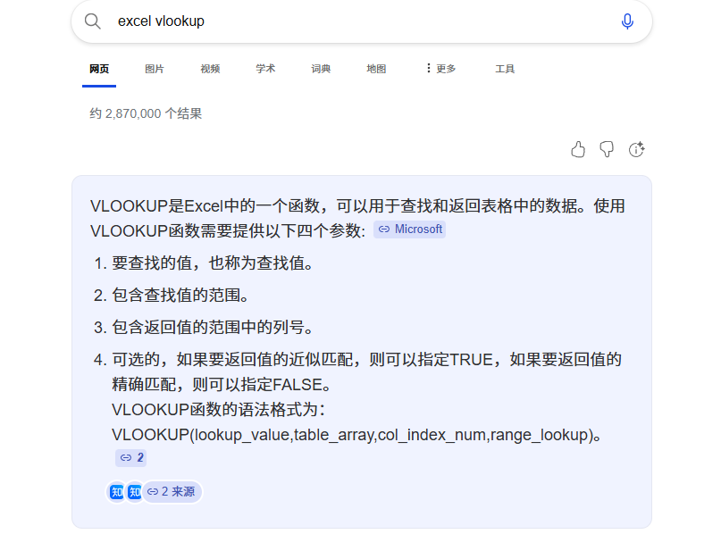Click the citation 2 link
Viewport: 721px width, 534px height.
[130, 457]
